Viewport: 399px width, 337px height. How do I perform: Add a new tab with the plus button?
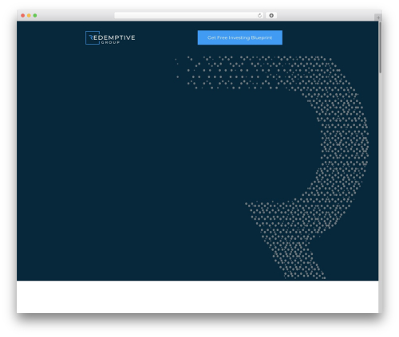coord(378,18)
